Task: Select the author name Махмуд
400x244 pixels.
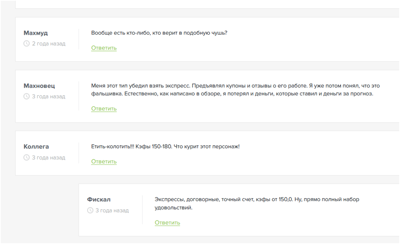Action: point(36,33)
